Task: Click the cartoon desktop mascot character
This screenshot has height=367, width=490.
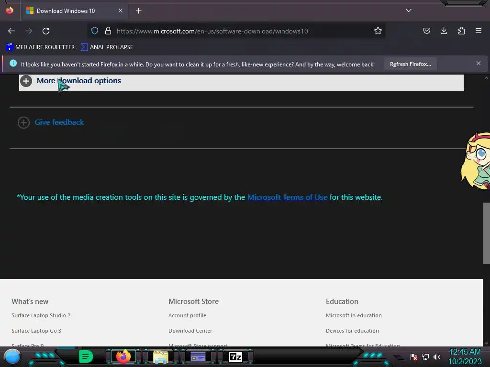Action: click(x=476, y=161)
